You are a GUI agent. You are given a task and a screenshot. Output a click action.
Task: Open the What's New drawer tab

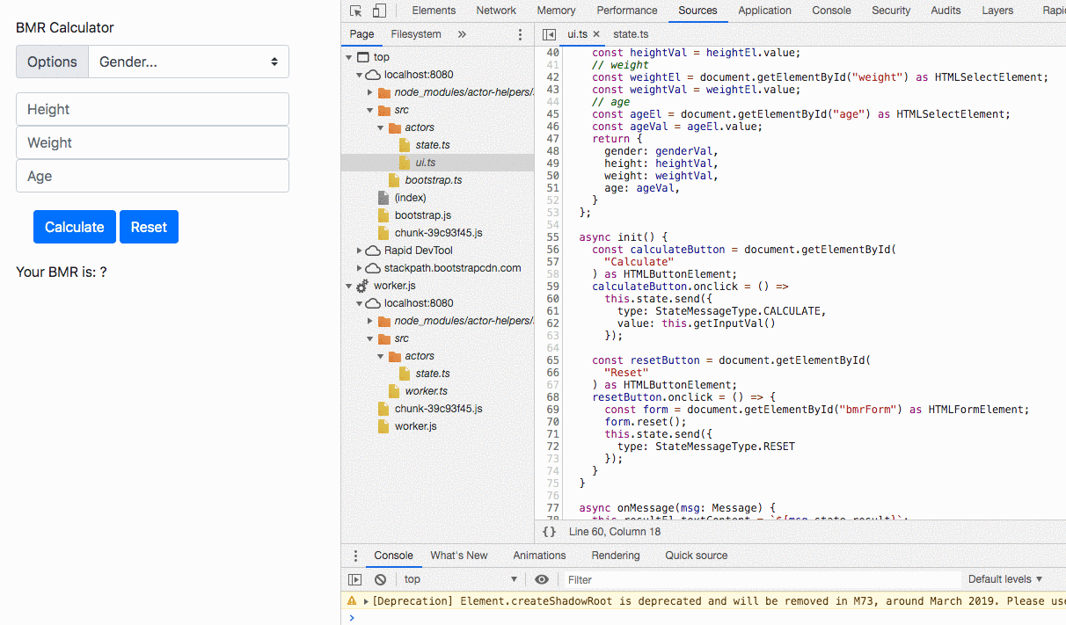(459, 556)
